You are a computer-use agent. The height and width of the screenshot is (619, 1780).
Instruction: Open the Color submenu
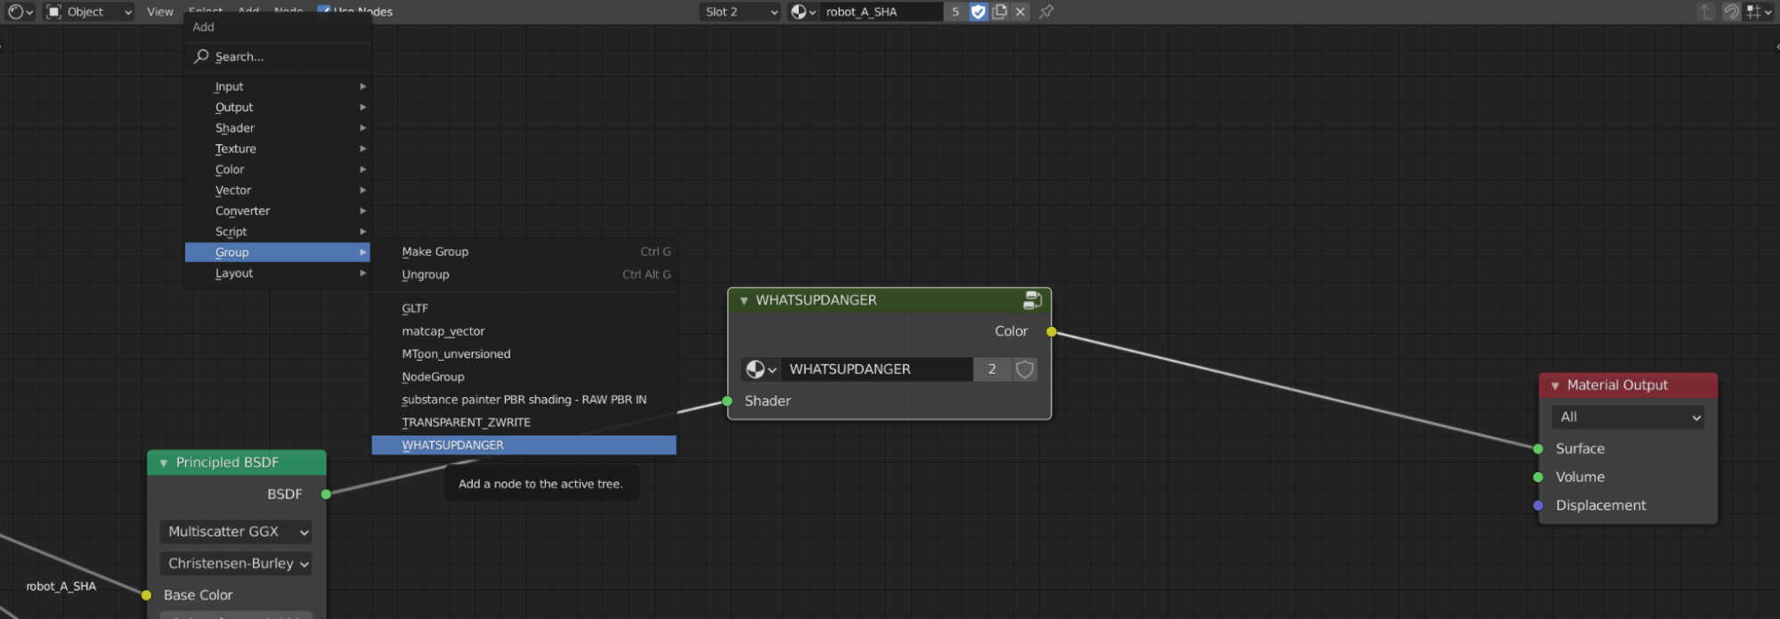[x=278, y=169]
